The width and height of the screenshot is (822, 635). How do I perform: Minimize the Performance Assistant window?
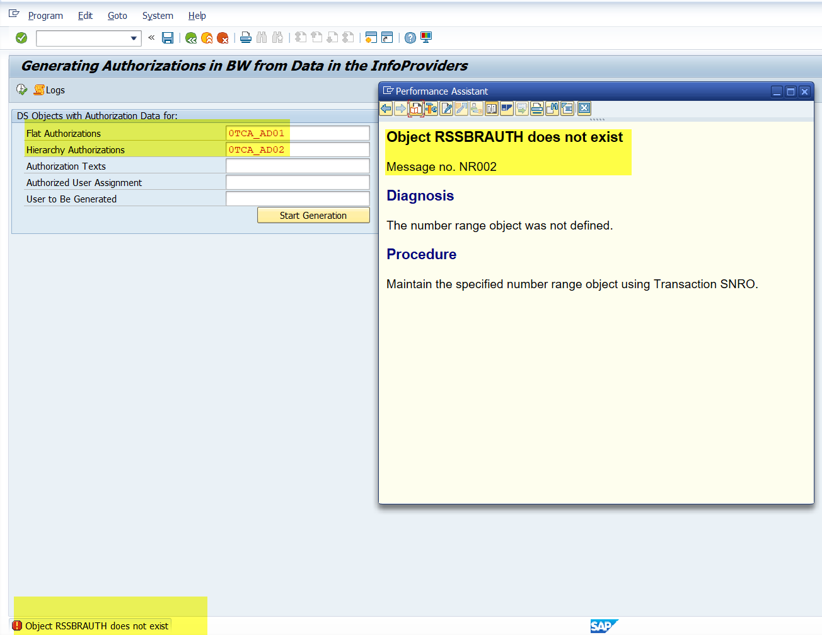tap(777, 91)
